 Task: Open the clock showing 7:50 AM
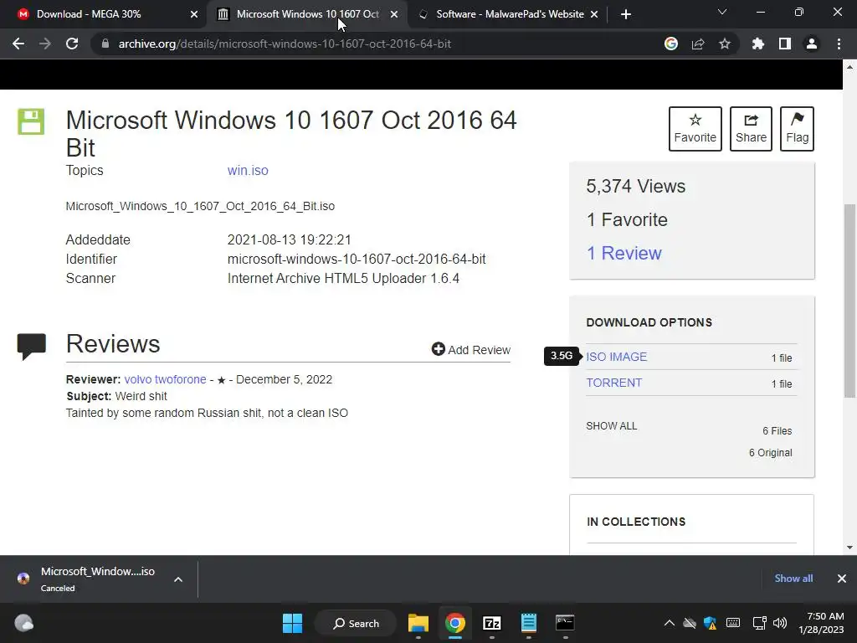821,623
